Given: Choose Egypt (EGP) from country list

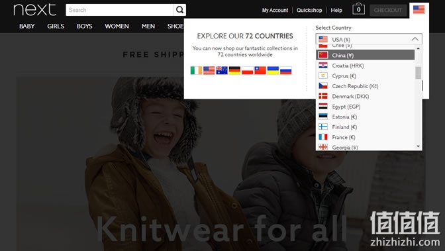Looking at the screenshot, I should pos(366,106).
